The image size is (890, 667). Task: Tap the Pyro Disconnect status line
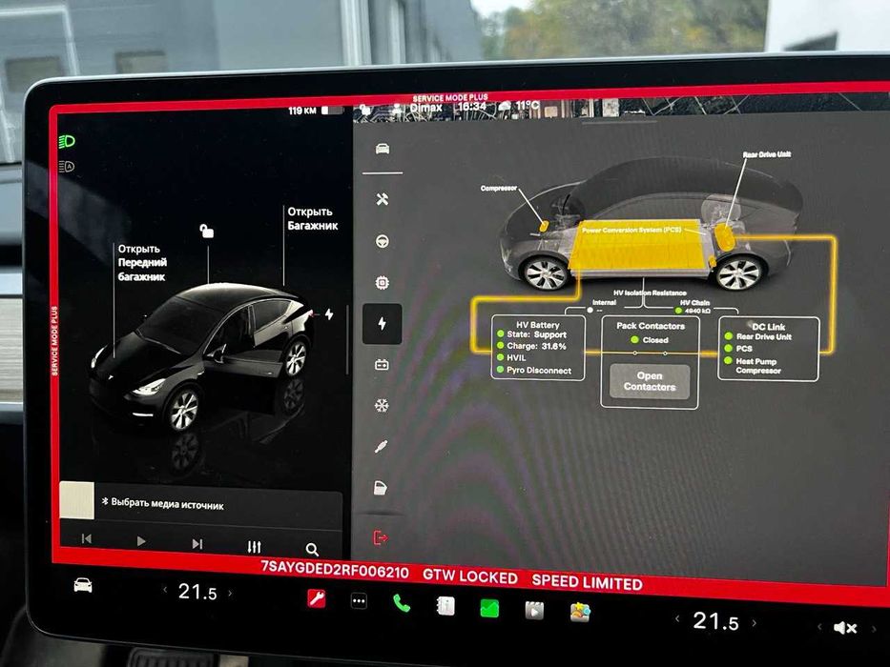pos(534,371)
